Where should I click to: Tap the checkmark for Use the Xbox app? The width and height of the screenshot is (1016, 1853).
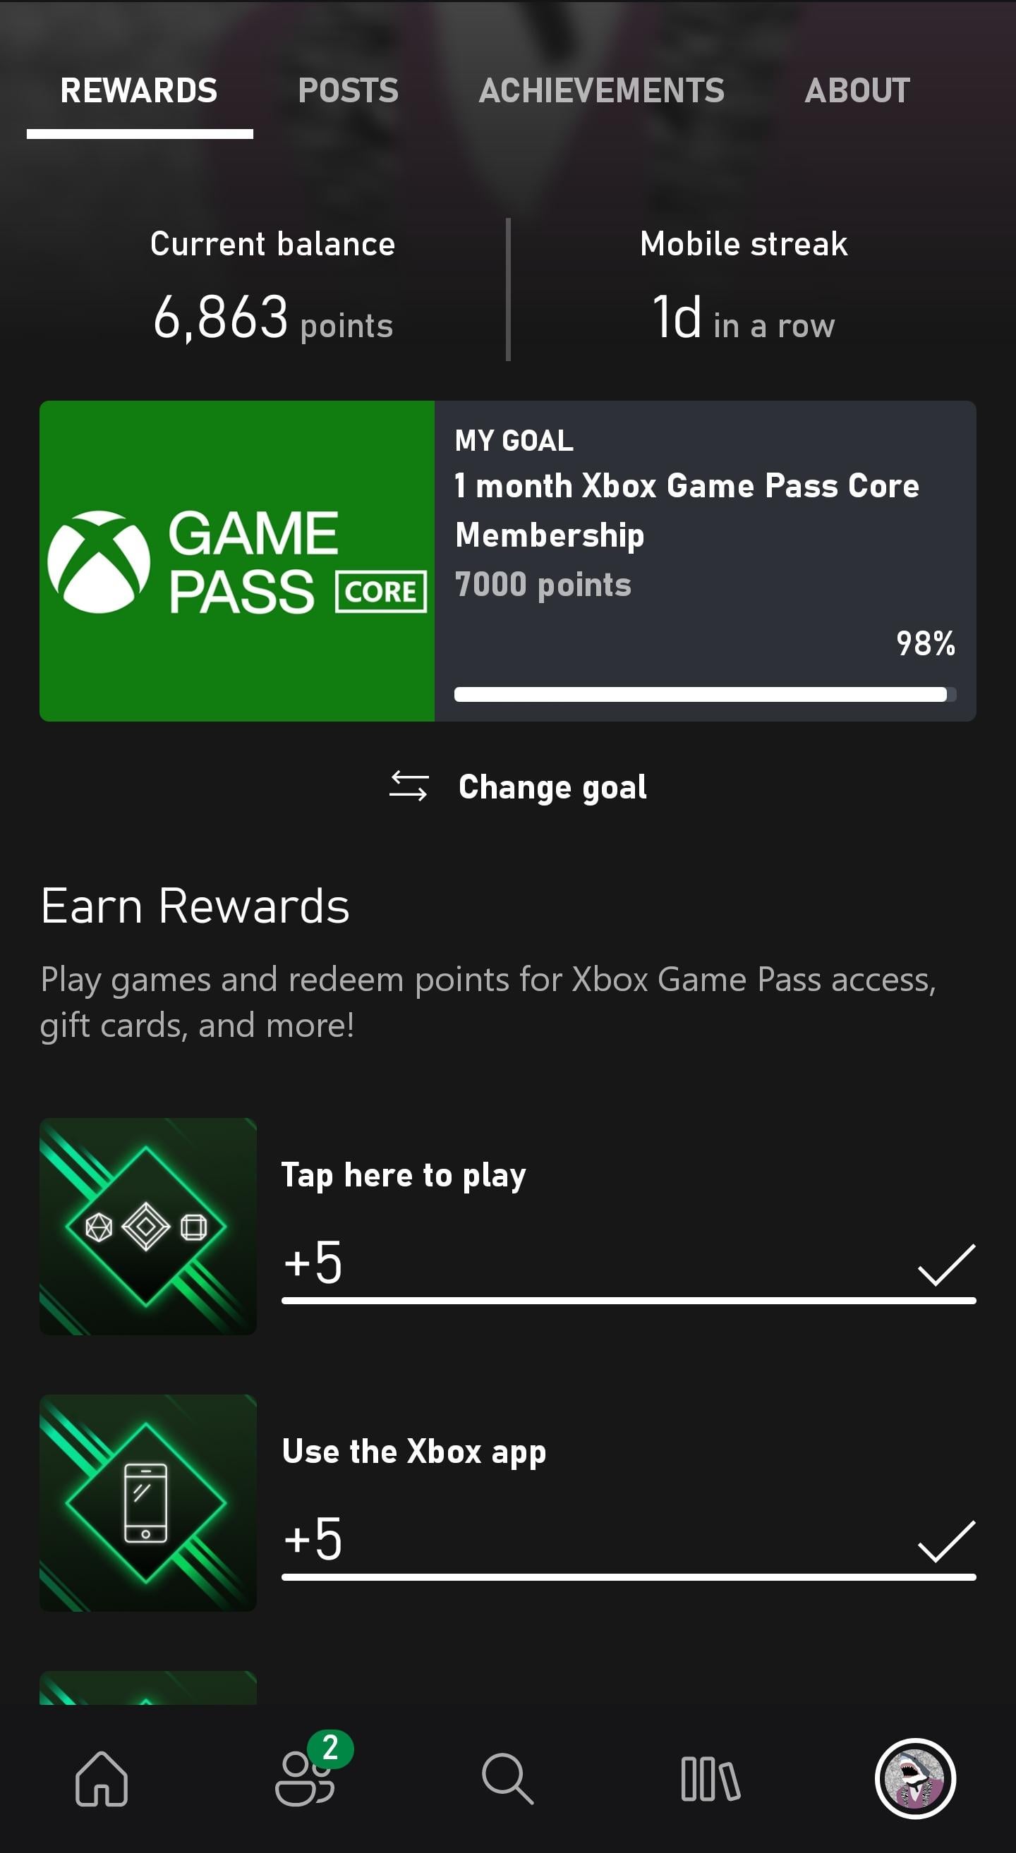click(946, 1541)
